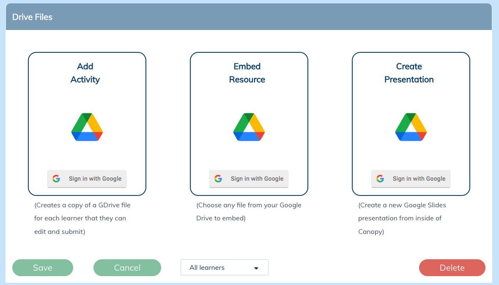The width and height of the screenshot is (499, 285).
Task: Sign in with Google for Add Activity
Action: pyautogui.click(x=87, y=179)
